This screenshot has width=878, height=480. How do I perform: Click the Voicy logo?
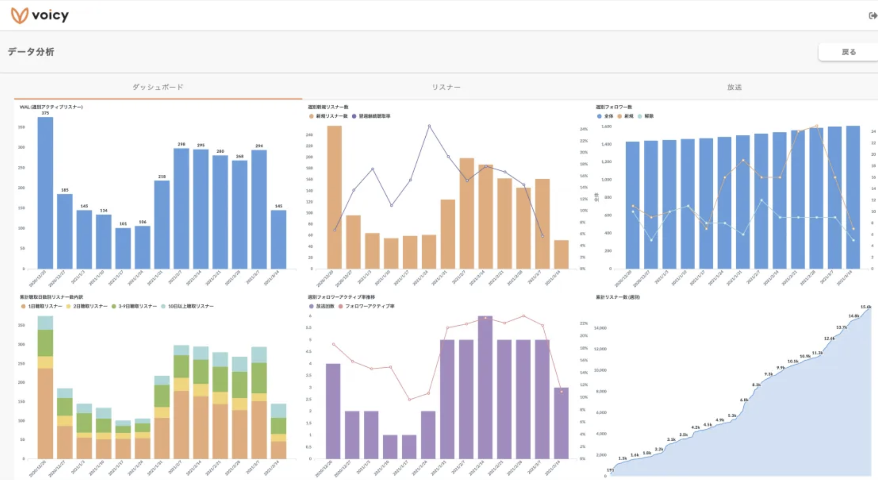coord(40,16)
